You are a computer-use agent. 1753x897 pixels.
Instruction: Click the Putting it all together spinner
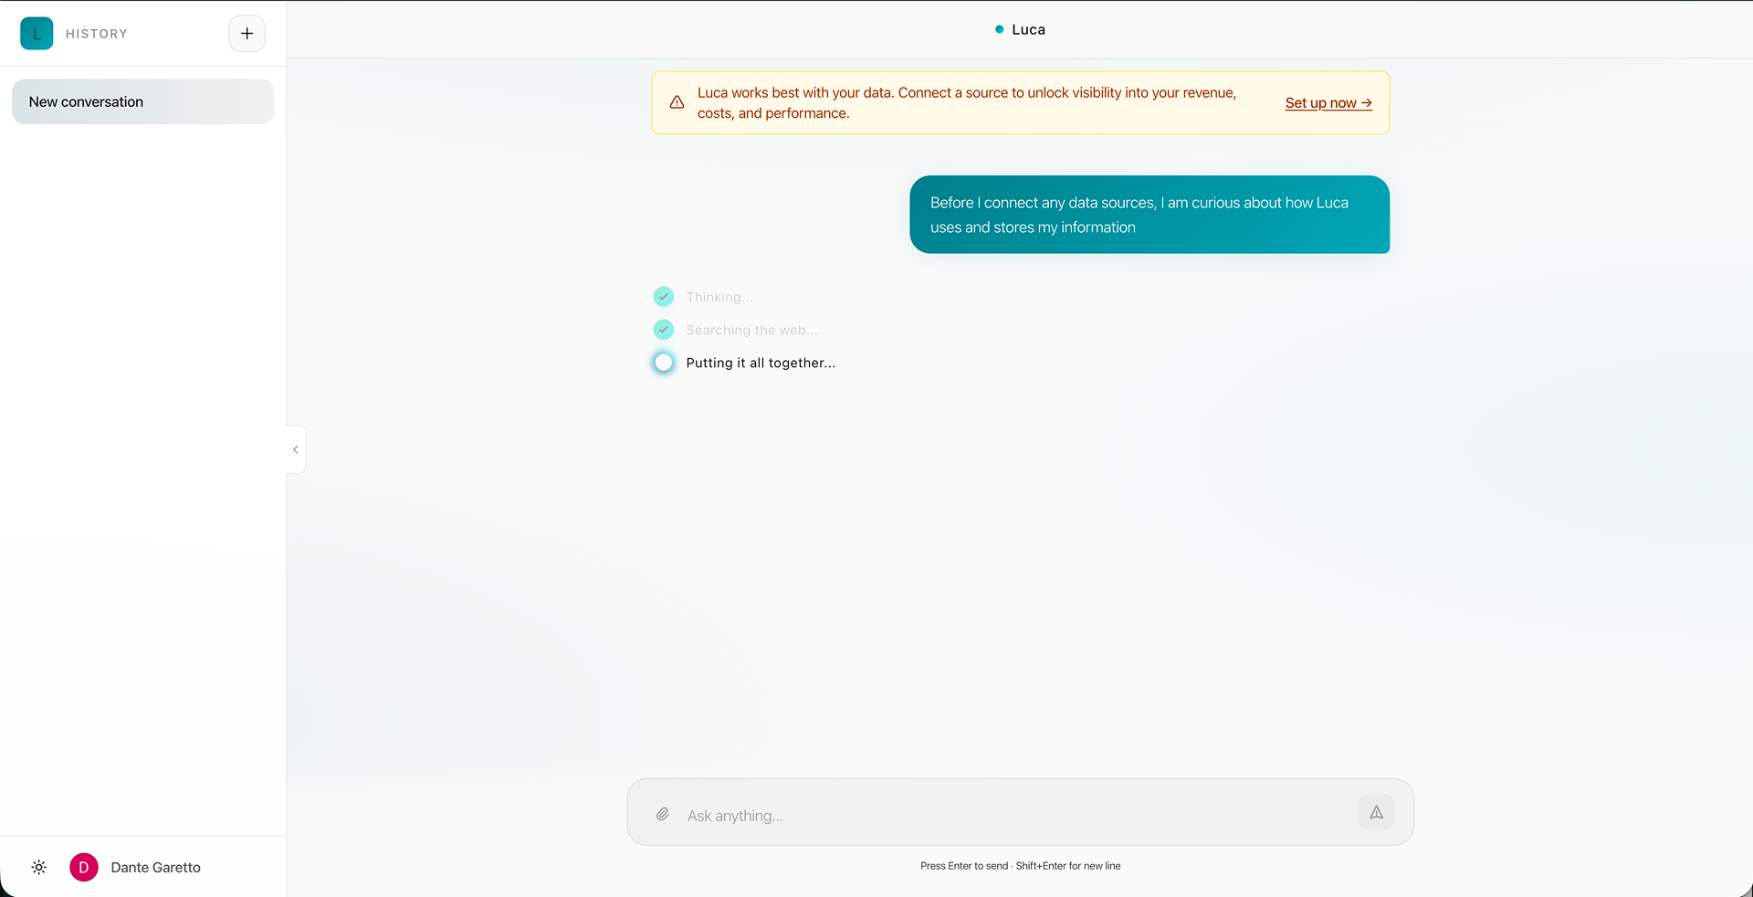(x=664, y=363)
